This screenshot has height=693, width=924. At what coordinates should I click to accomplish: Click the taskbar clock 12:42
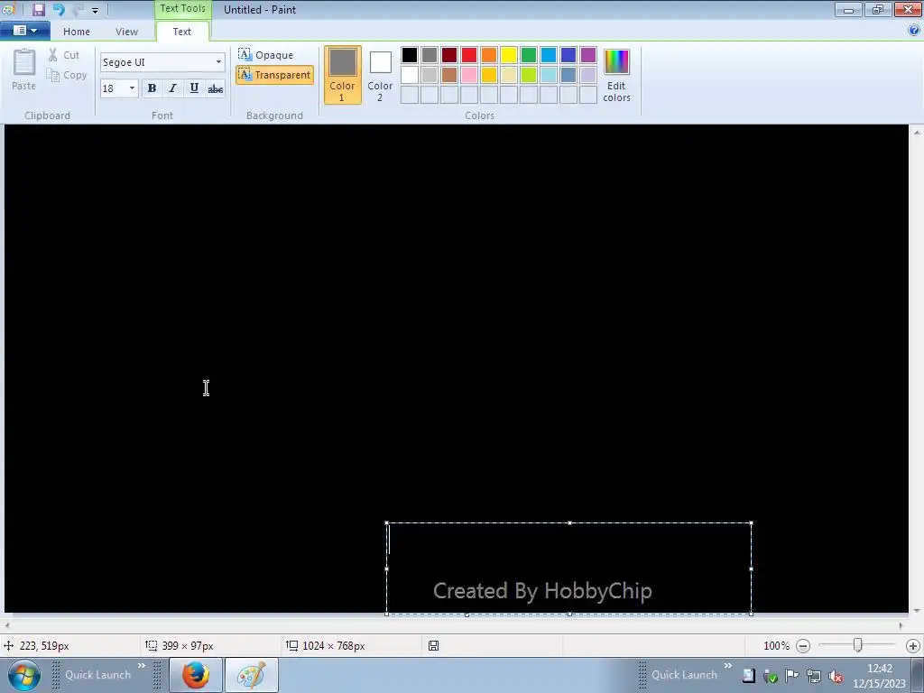coord(879,669)
